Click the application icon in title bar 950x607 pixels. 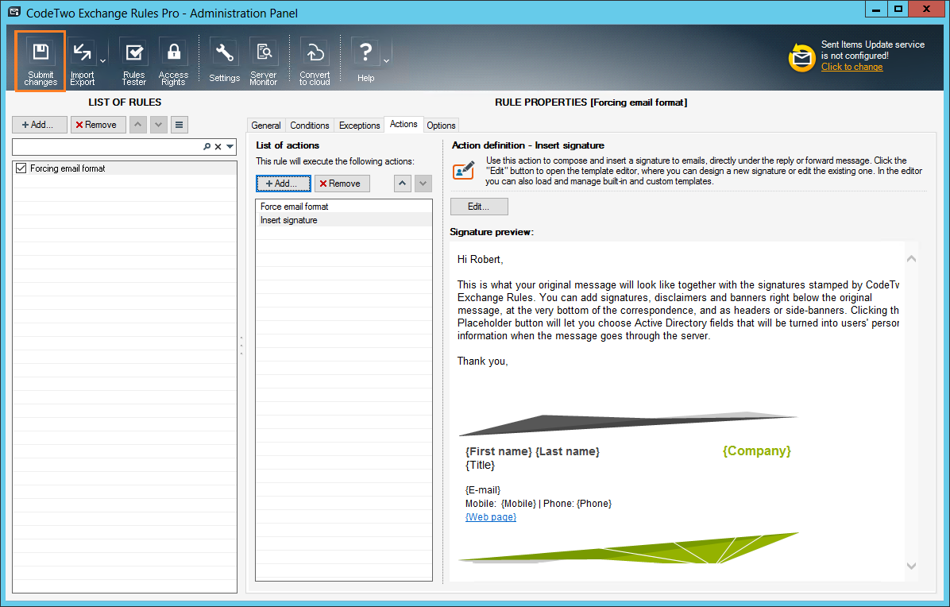[x=14, y=13]
